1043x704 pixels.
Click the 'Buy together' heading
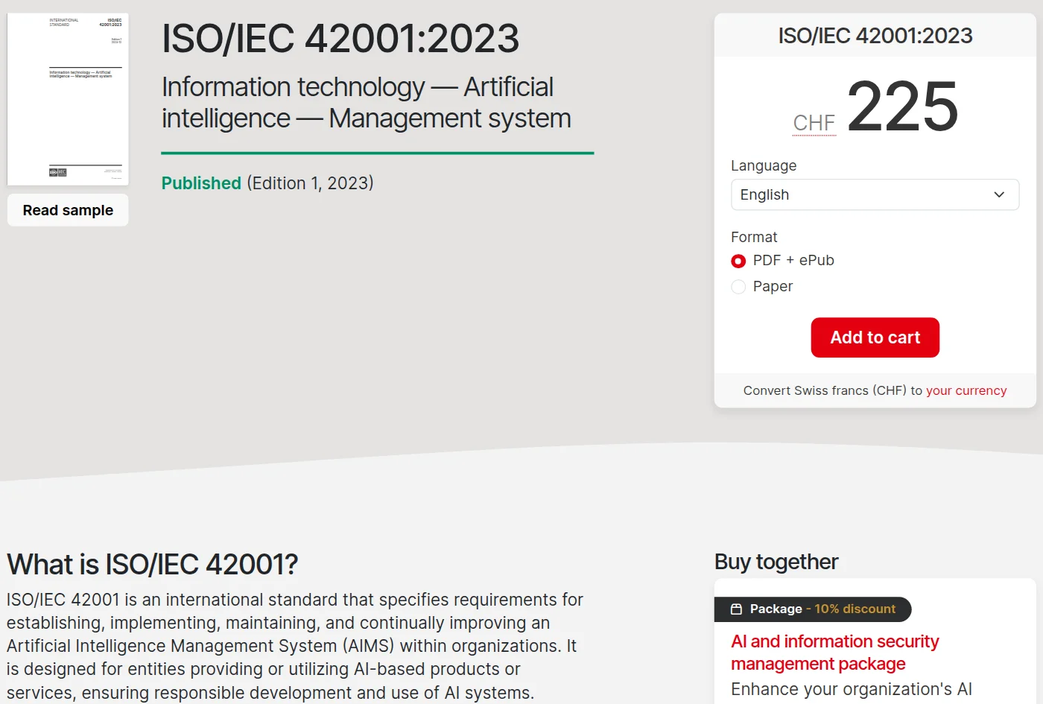(x=776, y=562)
